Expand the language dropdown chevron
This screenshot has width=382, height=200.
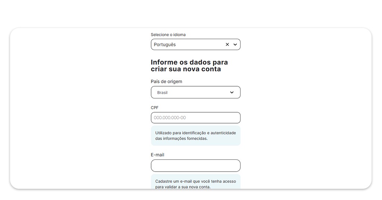tap(235, 44)
